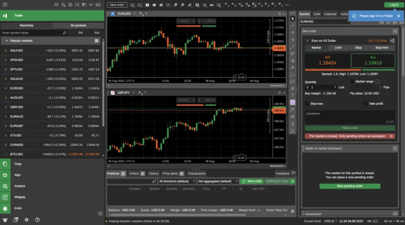Select h1 timeframe in toolbar
Viewport: 405px width, 225px height.
tap(254, 5)
